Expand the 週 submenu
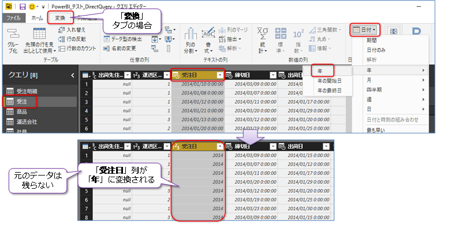Screen dimensions: 462x225 point(390,100)
